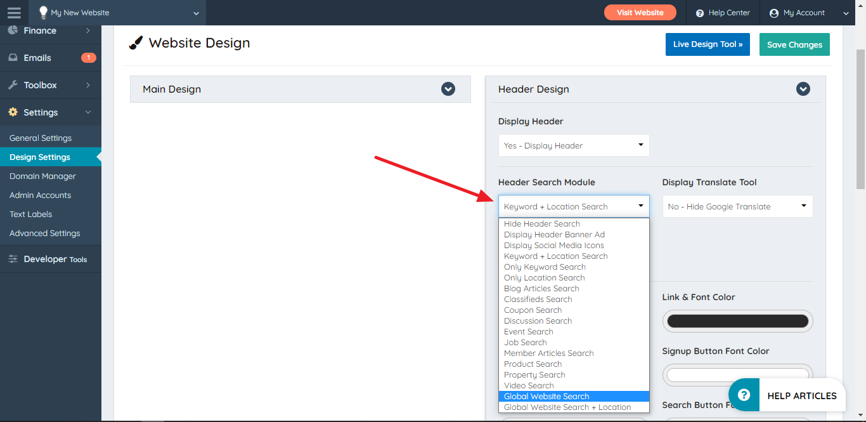This screenshot has height=422, width=866.
Task: Select Member Articles Search option
Action: (x=574, y=353)
